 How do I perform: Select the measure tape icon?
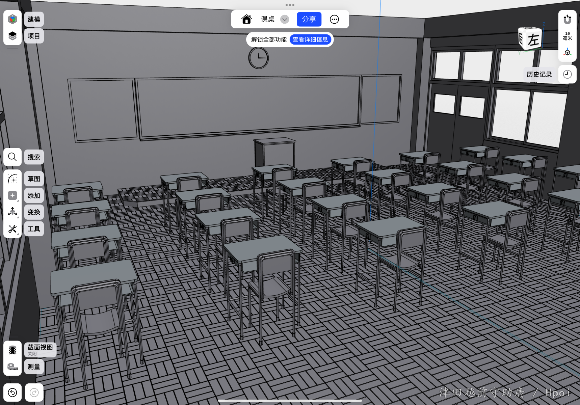pos(12,367)
